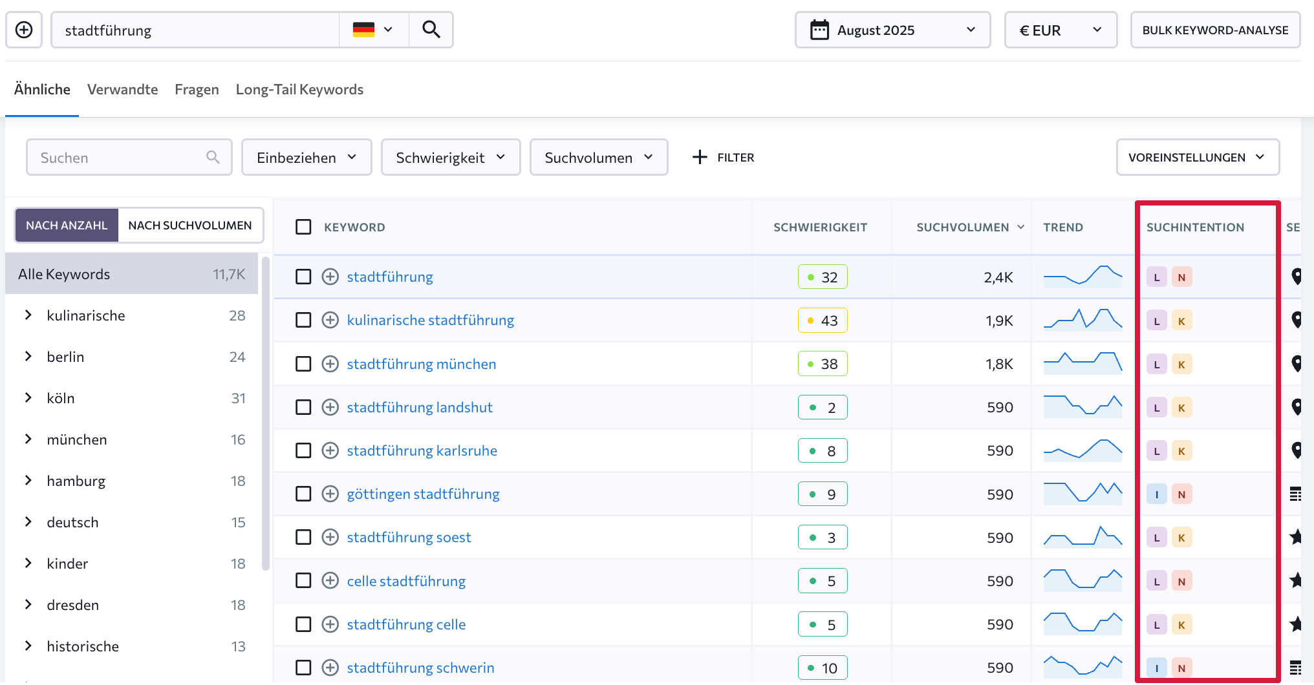
Task: Expand the kulinarische keyword group
Action: point(28,315)
